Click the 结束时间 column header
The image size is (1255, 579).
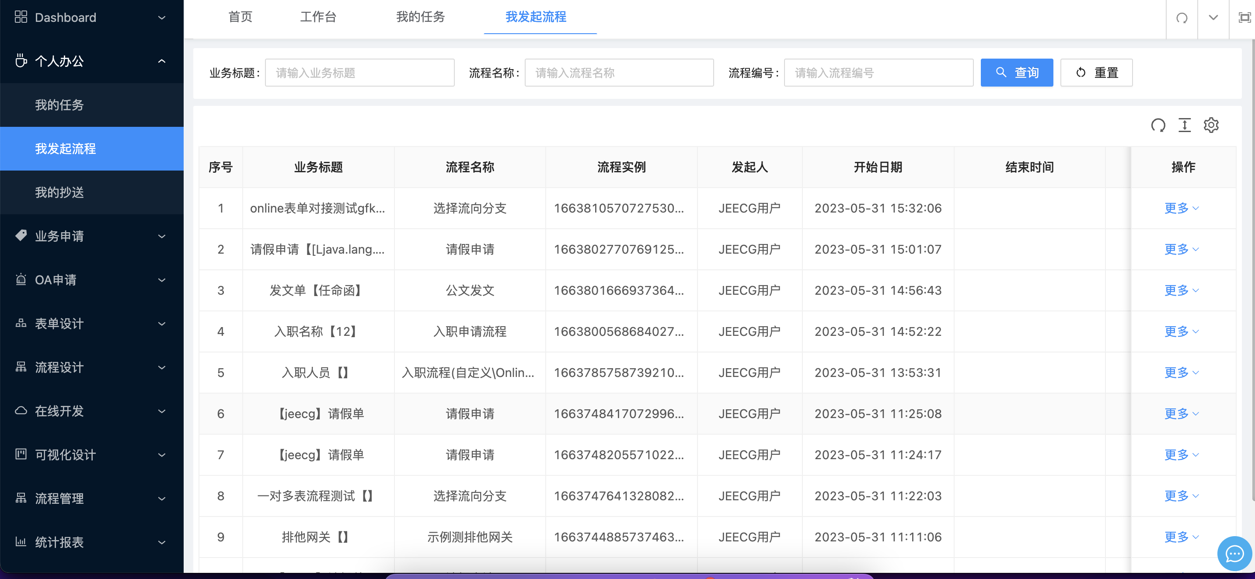click(1029, 167)
